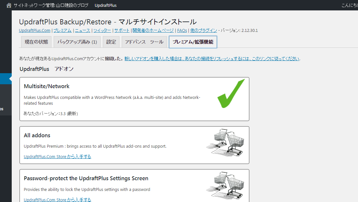Click the サイトネットワーク管理 site name
Viewport: 358px width, 202px height.
click(x=51, y=5)
